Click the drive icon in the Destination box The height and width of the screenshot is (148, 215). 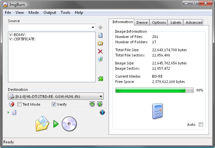[12, 96]
